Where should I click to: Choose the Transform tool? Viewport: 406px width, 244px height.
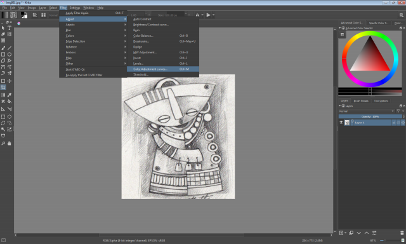tap(3, 81)
